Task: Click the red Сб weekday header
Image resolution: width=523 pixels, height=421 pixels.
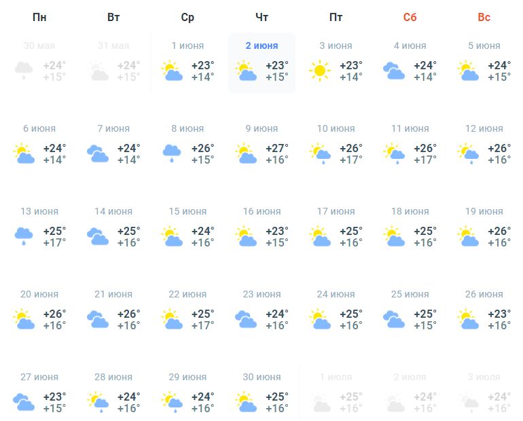Action: pos(410,18)
